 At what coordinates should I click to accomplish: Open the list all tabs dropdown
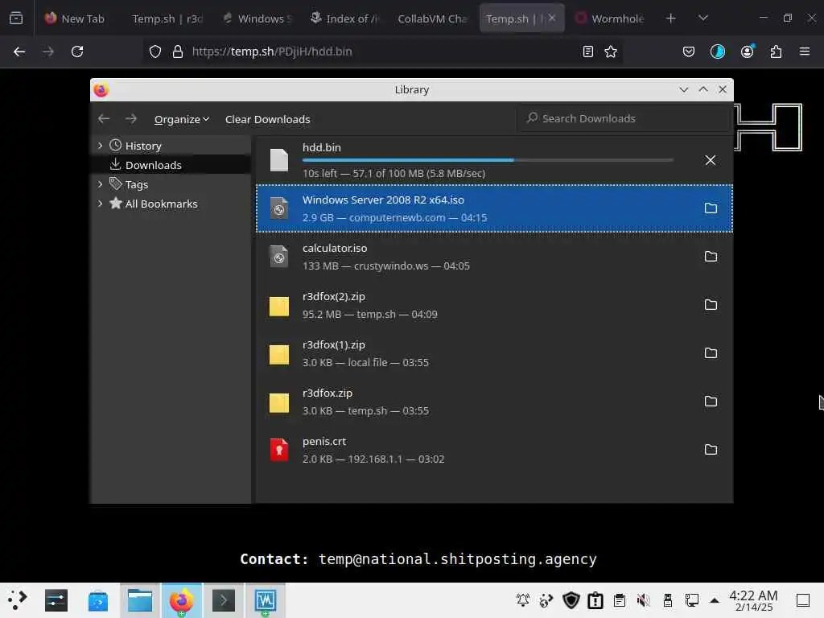tap(703, 19)
